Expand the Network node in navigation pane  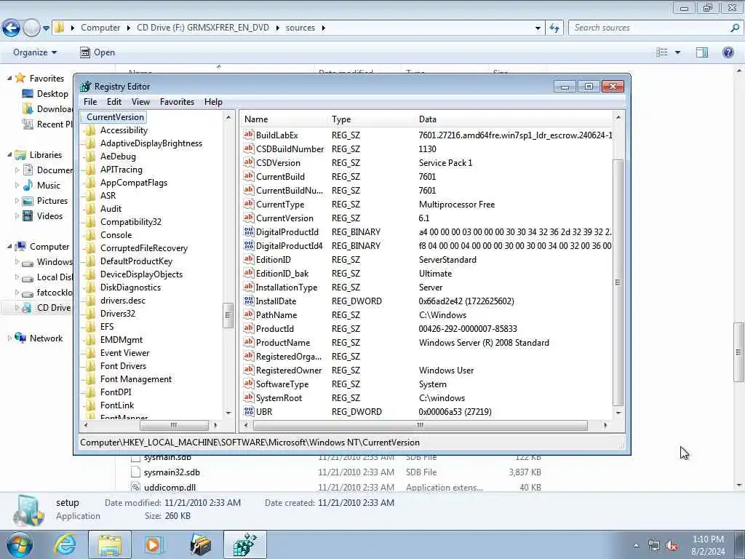[x=9, y=338]
